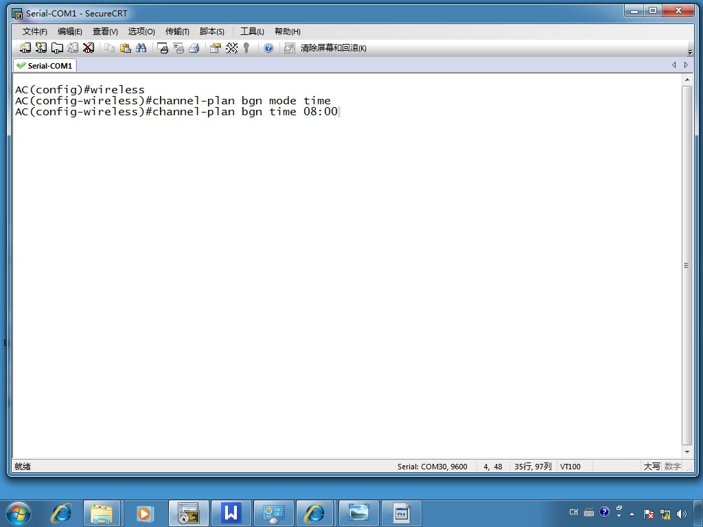Open the 脚本(S) menu
The width and height of the screenshot is (703, 527).
coord(211,32)
